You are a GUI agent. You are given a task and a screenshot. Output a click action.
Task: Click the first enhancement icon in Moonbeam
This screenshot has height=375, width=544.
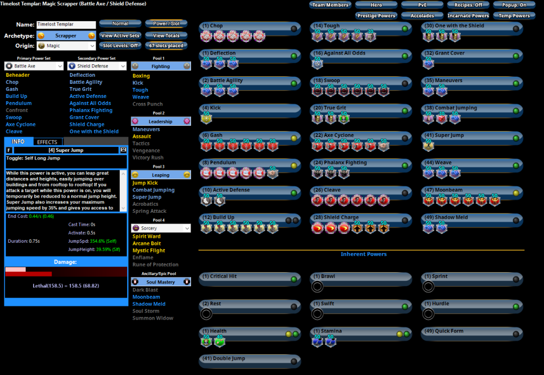coord(429,201)
